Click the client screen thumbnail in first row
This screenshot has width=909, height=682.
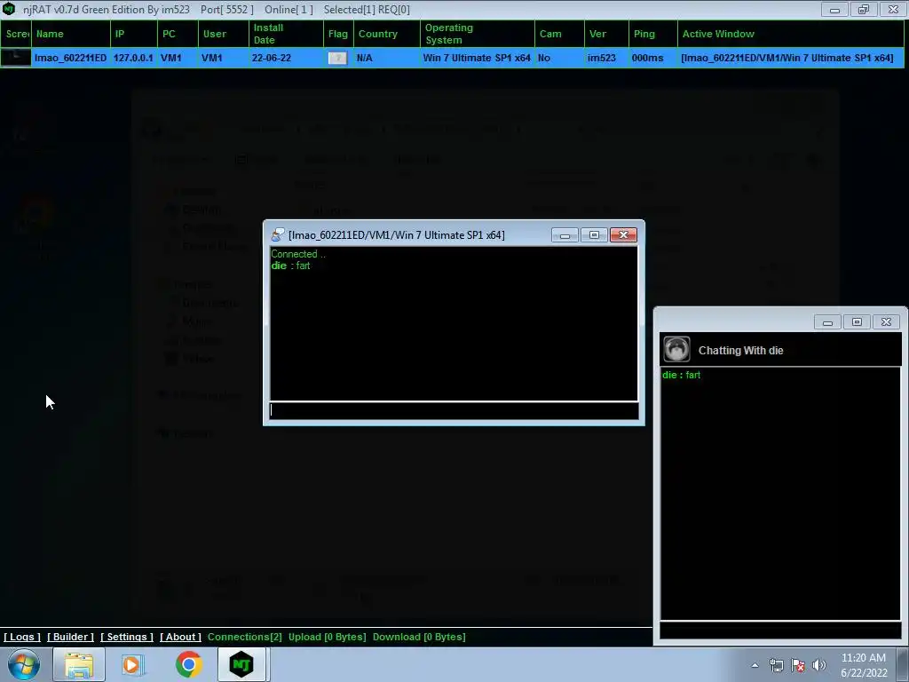click(16, 58)
